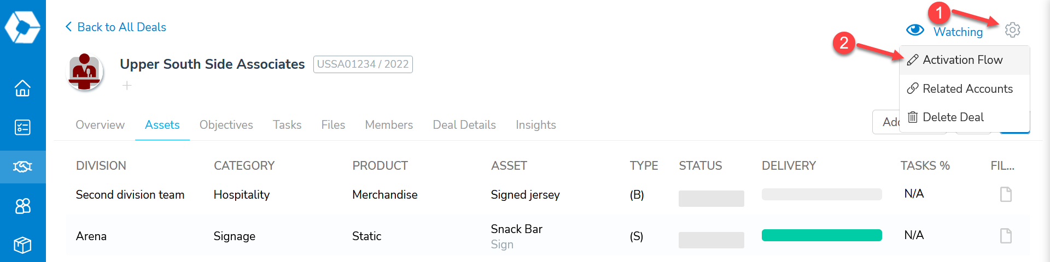Open the Deals handshake sidebar icon
Screen dimensions: 1050x262
22,166
